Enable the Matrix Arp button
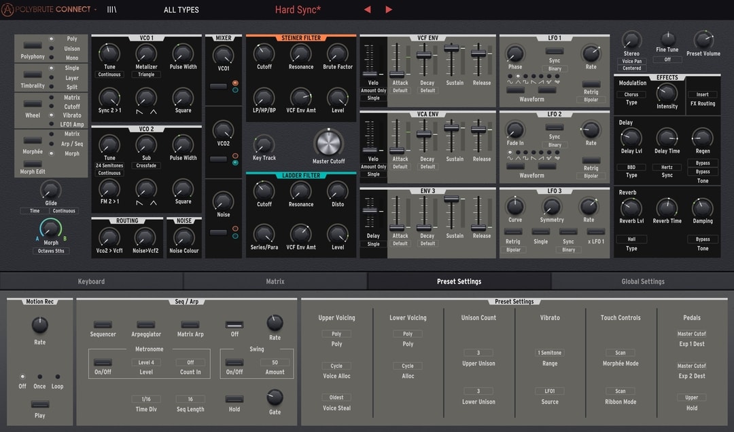The width and height of the screenshot is (734, 432). click(190, 325)
